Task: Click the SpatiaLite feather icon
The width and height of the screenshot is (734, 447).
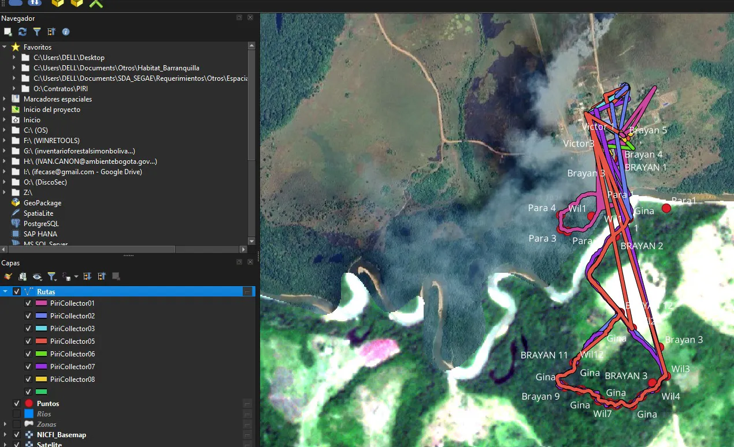Action: (16, 213)
